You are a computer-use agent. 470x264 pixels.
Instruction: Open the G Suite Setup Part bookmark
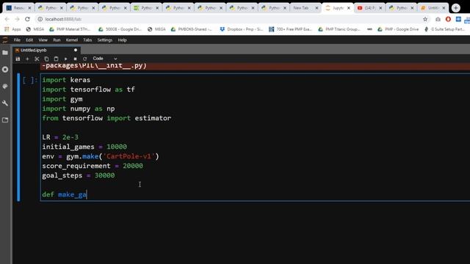pos(445,29)
